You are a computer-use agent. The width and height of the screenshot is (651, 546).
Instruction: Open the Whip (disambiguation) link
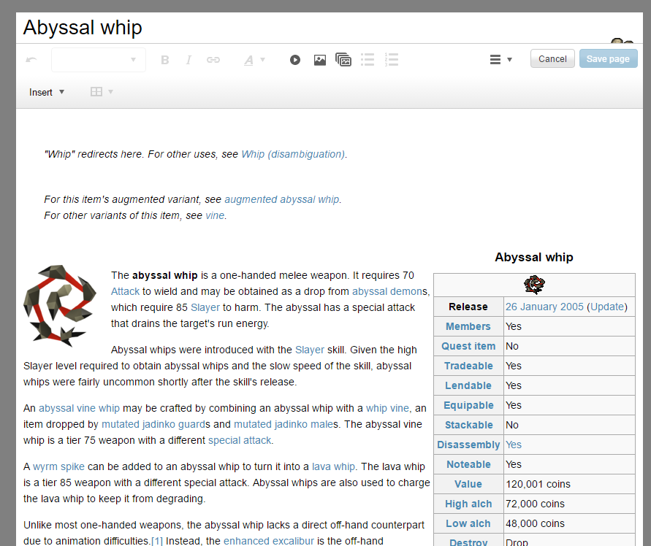click(x=292, y=154)
